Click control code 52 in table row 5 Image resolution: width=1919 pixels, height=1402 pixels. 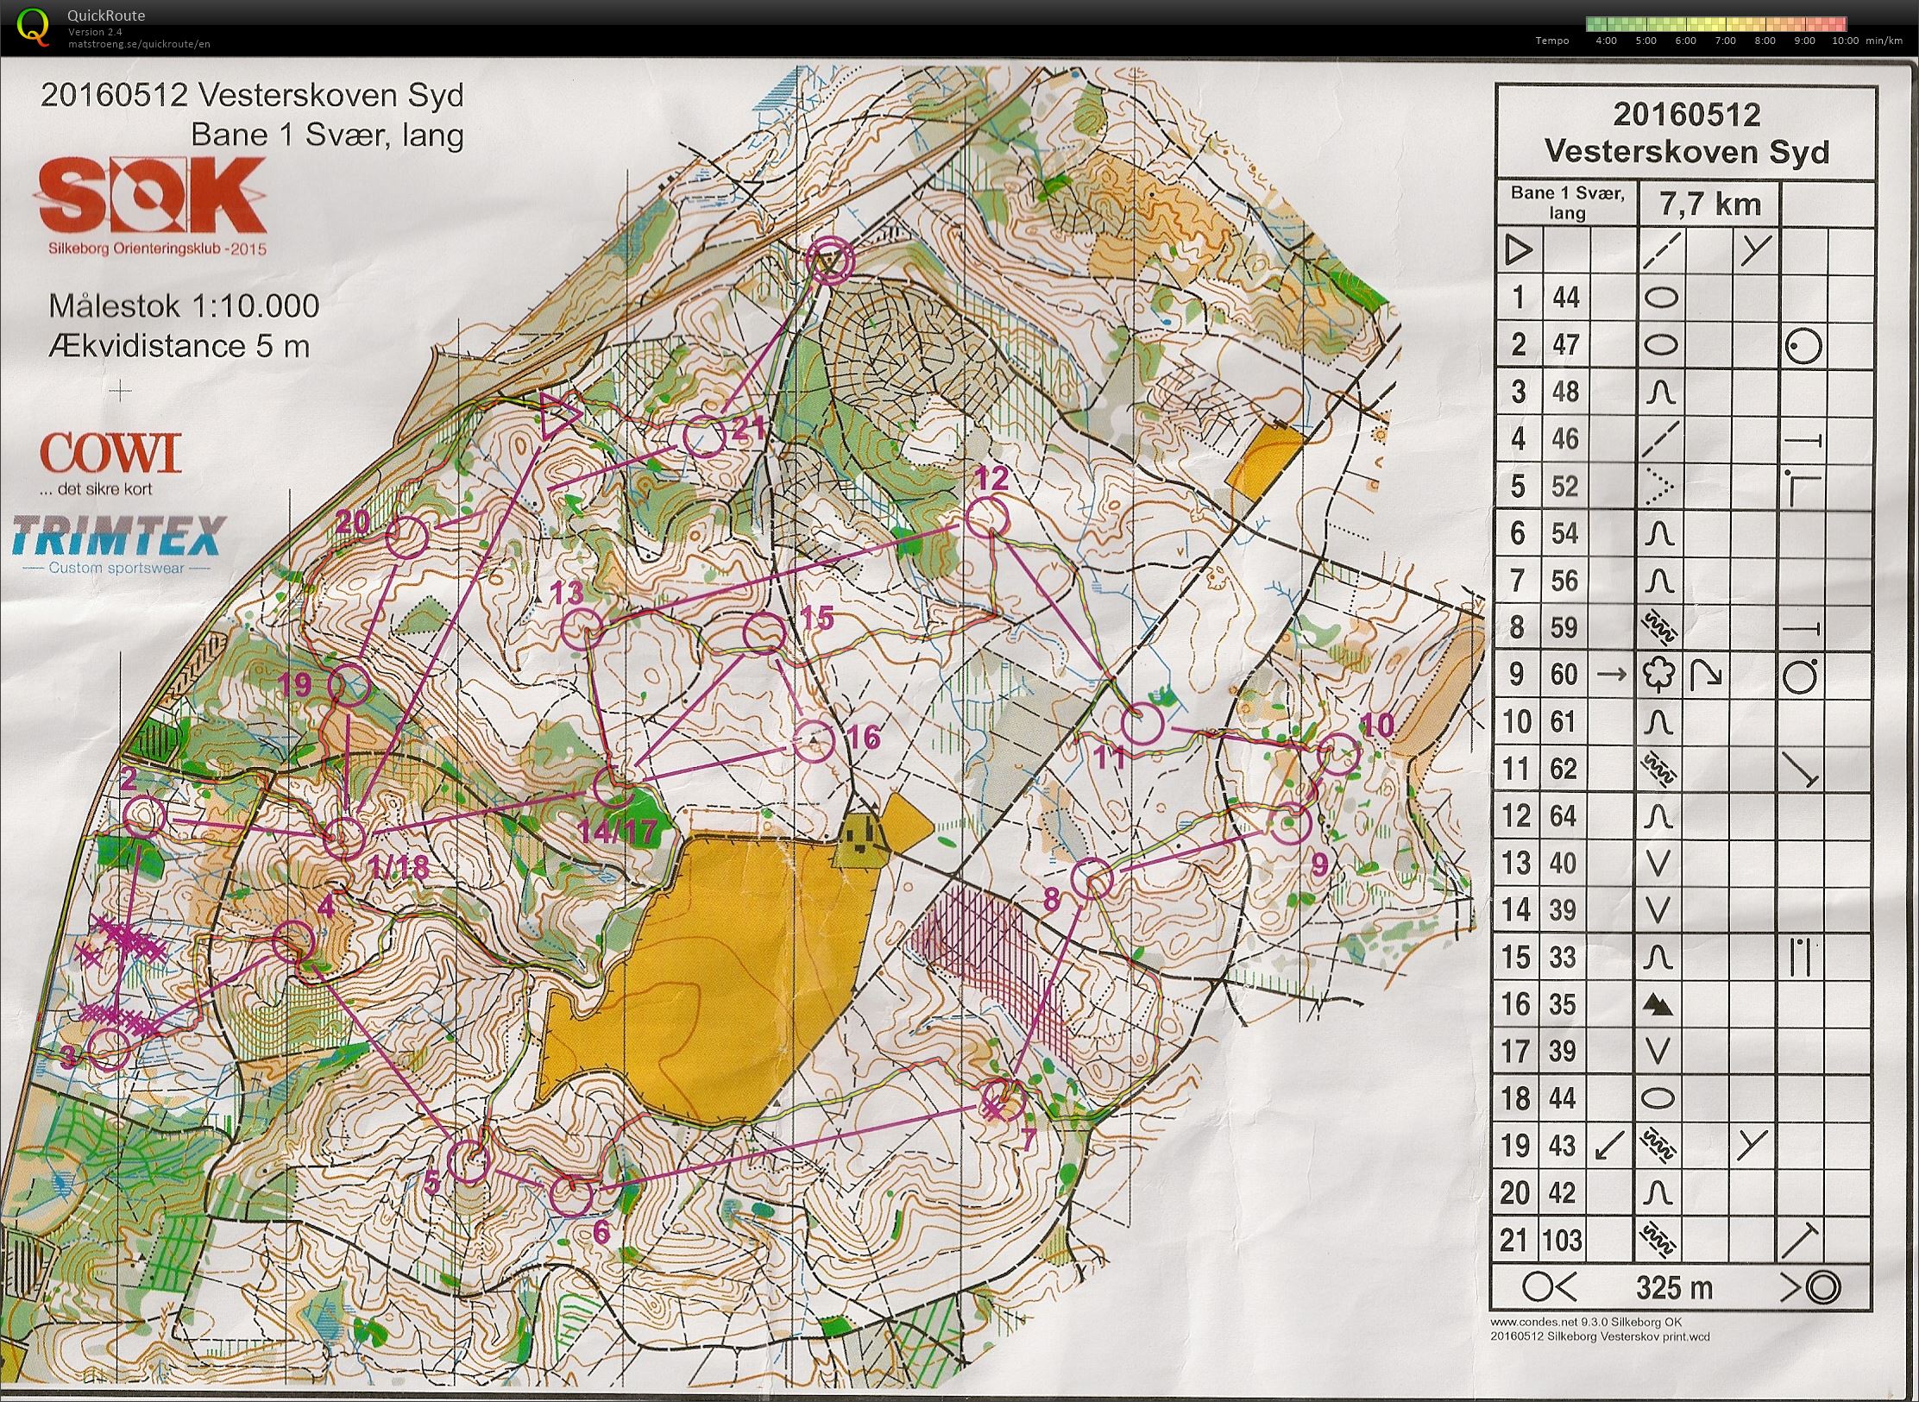tap(1565, 487)
